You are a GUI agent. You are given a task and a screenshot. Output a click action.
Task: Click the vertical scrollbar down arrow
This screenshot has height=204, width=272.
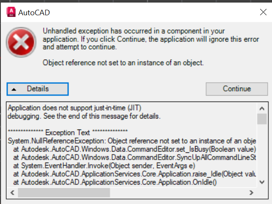tap(262, 182)
